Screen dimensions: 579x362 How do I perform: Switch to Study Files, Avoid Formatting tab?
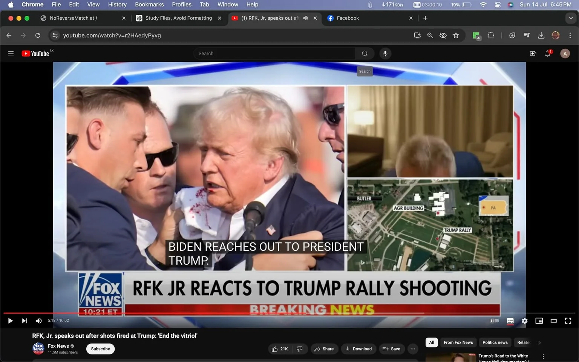pos(179,18)
